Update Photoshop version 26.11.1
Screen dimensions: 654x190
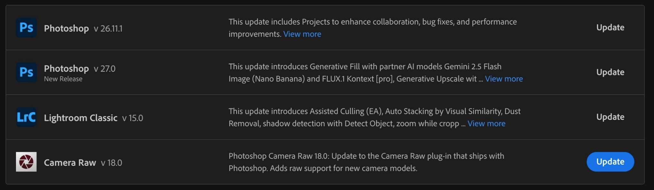pyautogui.click(x=610, y=28)
